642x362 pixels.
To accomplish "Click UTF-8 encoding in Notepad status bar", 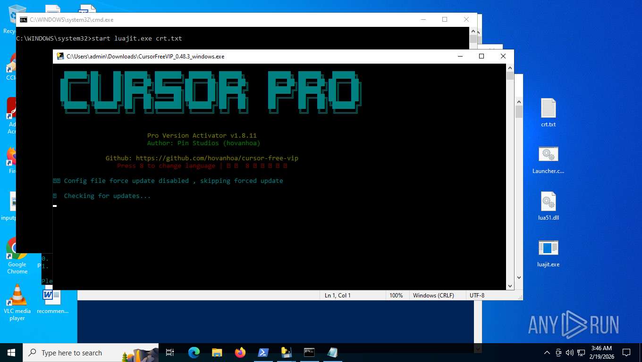I will point(477,296).
